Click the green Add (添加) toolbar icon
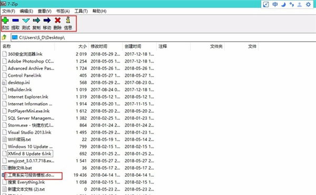 5,21
